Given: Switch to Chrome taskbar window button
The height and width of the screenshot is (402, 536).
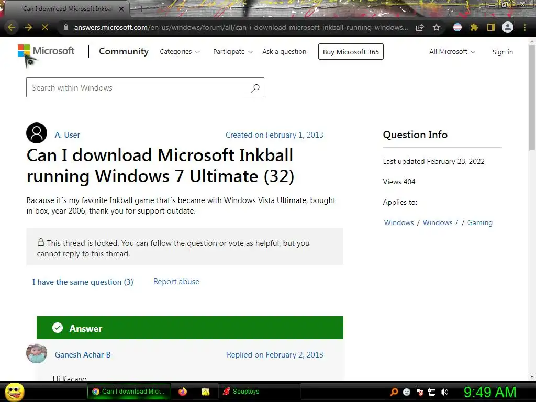Looking at the screenshot, I should [x=129, y=392].
